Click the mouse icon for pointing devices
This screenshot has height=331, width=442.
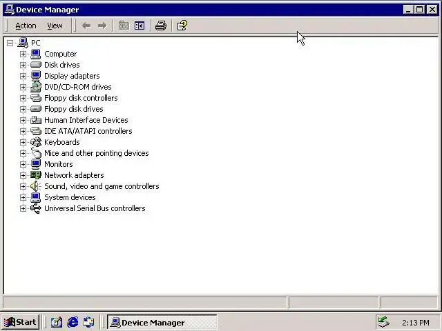pos(36,153)
